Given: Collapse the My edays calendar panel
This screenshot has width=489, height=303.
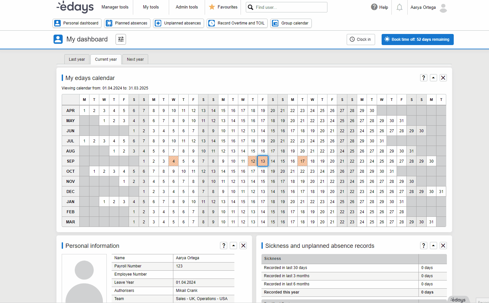Looking at the screenshot, I should click(x=434, y=78).
